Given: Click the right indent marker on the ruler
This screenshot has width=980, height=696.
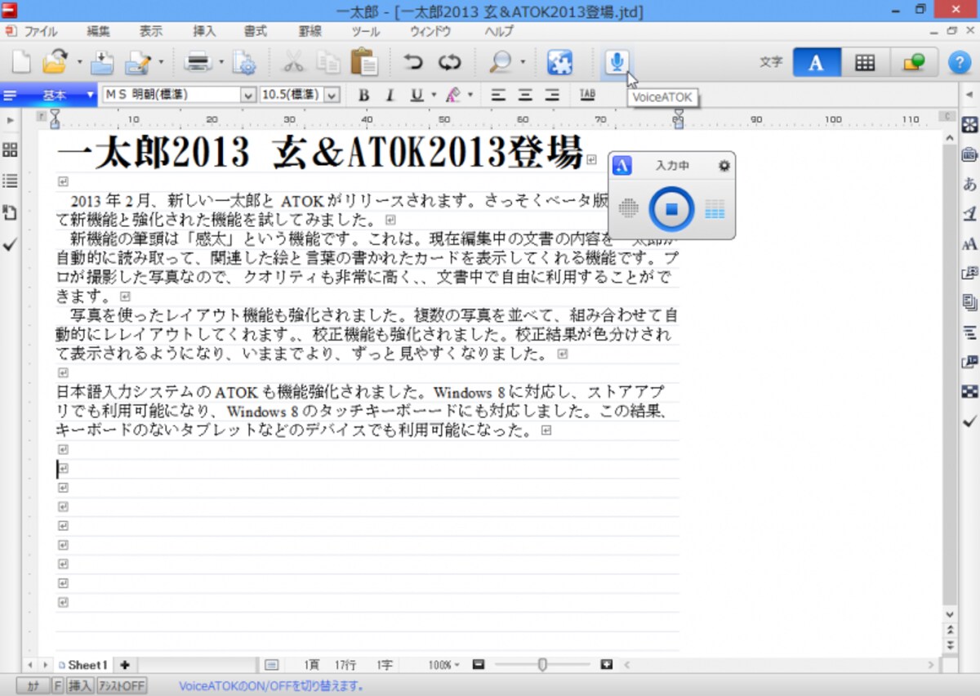Looking at the screenshot, I should click(678, 120).
